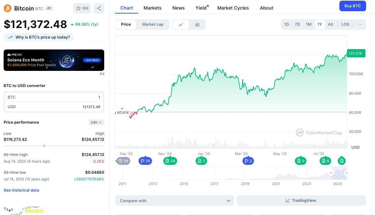Open the green news marker showing 9
Image resolution: width=375 pixels, height=215 pixels.
(x=300, y=161)
